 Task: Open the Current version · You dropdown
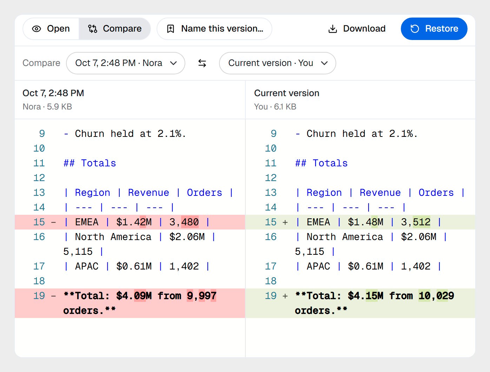278,63
